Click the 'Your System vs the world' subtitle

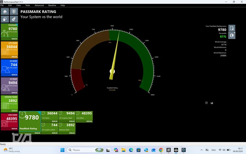tap(41, 17)
